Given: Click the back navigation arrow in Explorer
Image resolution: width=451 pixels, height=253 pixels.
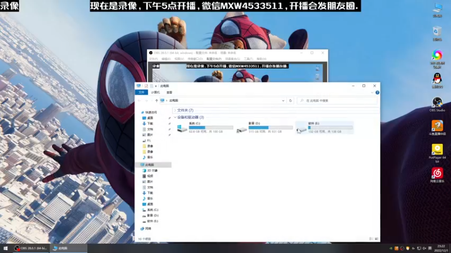Looking at the screenshot, I should pyautogui.click(x=139, y=101).
